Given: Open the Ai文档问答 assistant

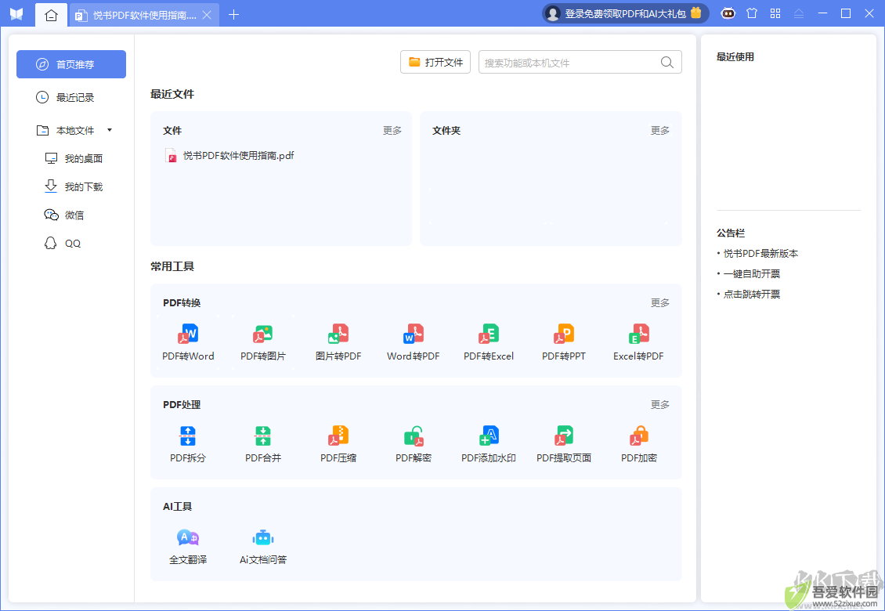Looking at the screenshot, I should pos(263,546).
